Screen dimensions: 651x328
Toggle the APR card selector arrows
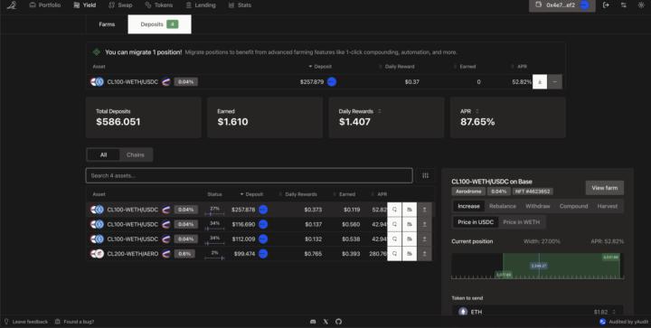pyautogui.click(x=477, y=111)
